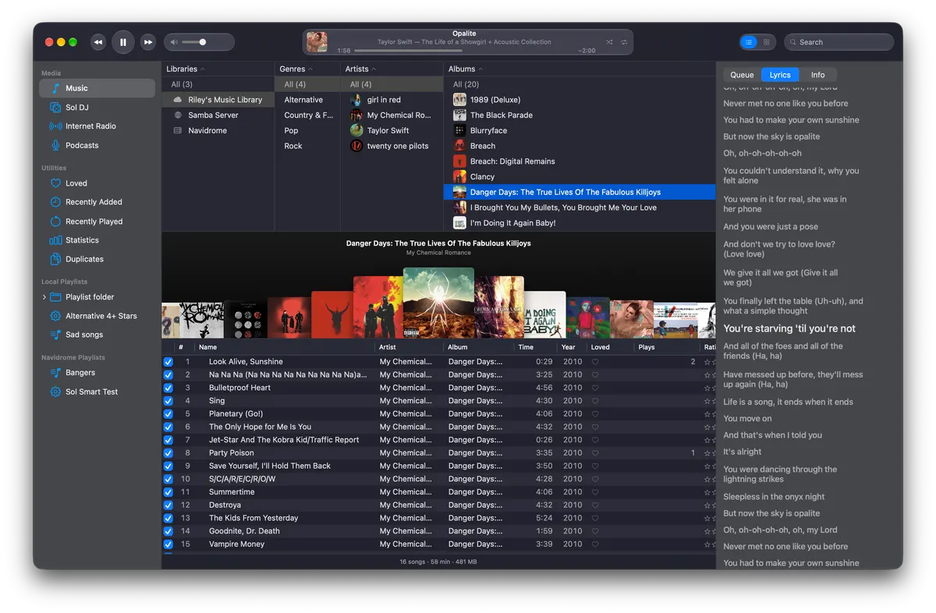Select Samba Server library
The width and height of the screenshot is (936, 613).
(x=218, y=115)
